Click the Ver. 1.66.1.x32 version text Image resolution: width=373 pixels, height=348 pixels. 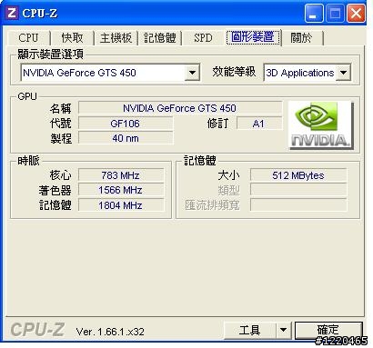(x=110, y=332)
